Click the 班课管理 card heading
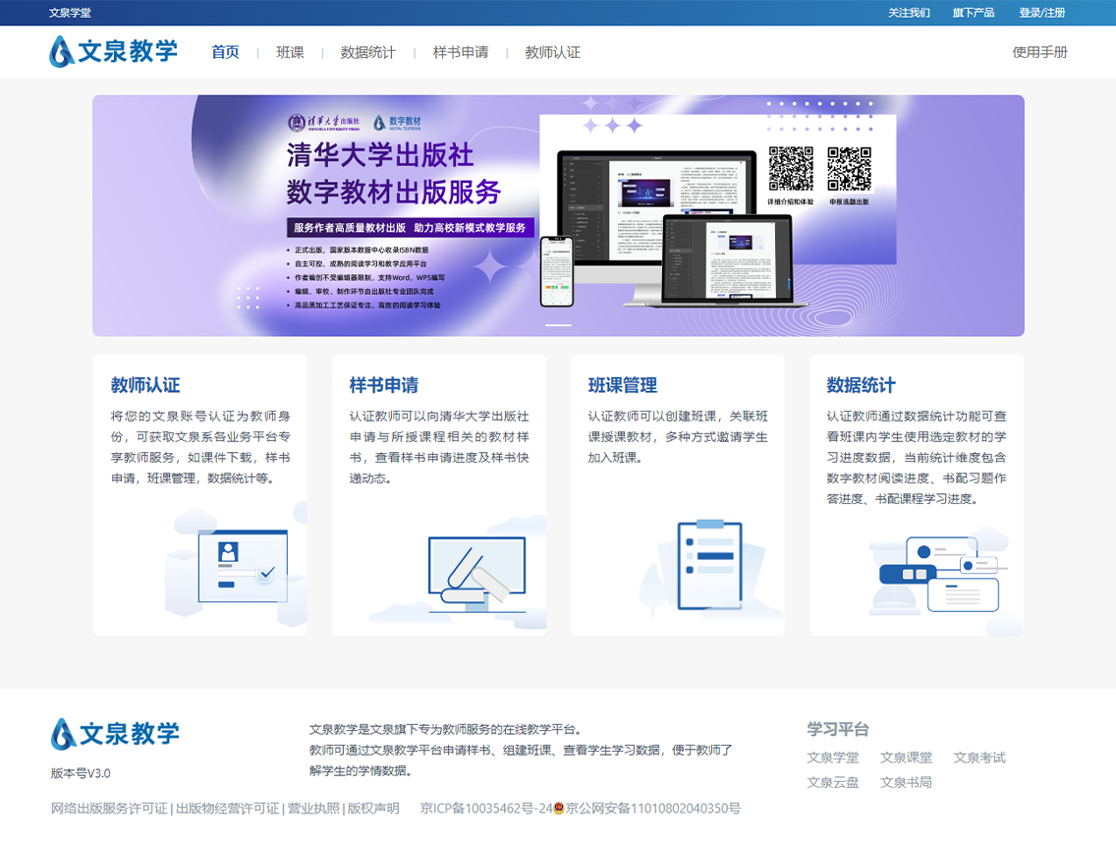 point(622,385)
